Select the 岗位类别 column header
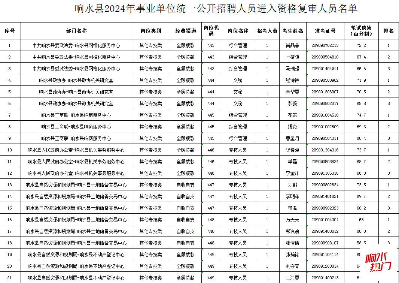The width and height of the screenshot is (399, 283). 151,31
